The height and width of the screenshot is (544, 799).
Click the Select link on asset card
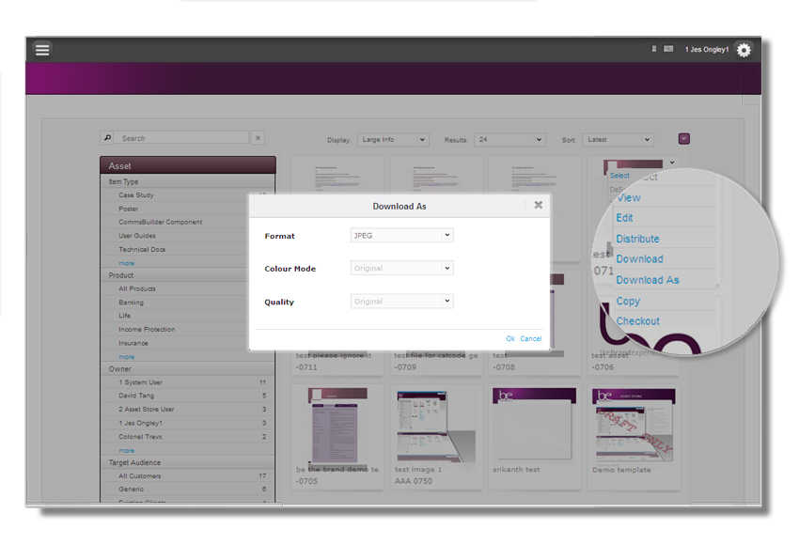tap(619, 176)
